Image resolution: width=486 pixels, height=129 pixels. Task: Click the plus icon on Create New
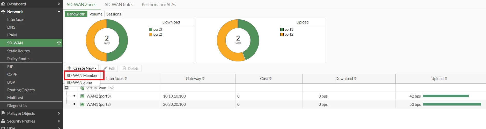pyautogui.click(x=69, y=68)
